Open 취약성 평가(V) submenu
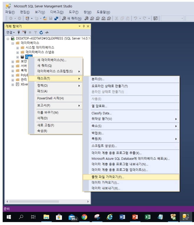194x225 pixels. (x=131, y=119)
